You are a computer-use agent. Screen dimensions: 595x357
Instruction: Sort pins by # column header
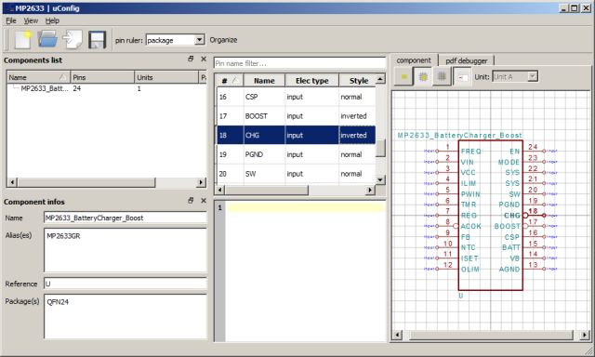pyautogui.click(x=230, y=81)
